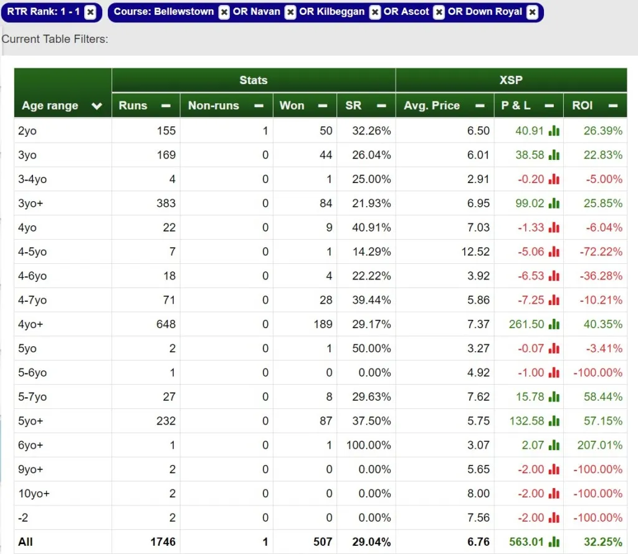The image size is (638, 554).
Task: Click the 189 won value
Action: [323, 324]
